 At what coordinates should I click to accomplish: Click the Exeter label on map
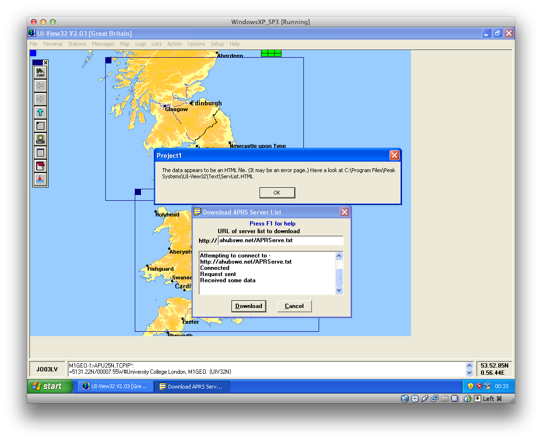pos(191,322)
